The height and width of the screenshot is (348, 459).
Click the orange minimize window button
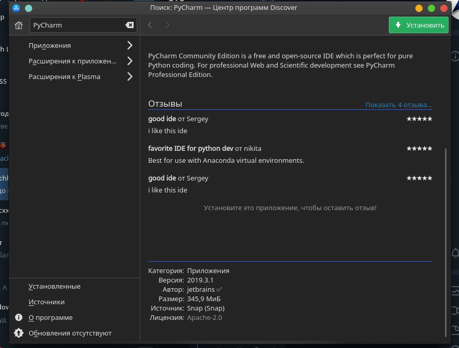(x=419, y=8)
